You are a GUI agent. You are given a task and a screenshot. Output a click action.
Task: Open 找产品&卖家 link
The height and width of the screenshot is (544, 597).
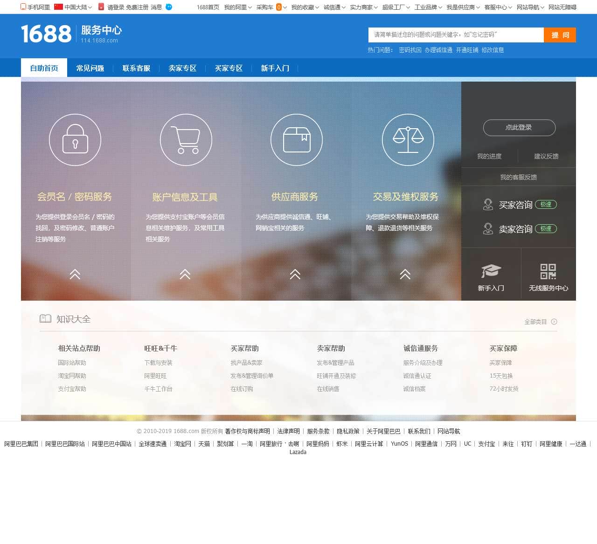(246, 363)
